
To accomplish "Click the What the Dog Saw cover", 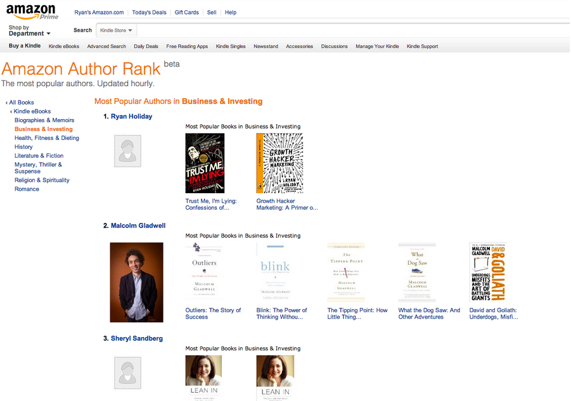I will pos(417,272).
